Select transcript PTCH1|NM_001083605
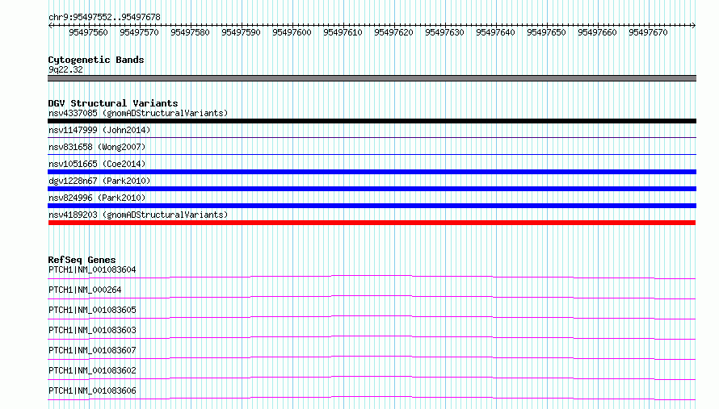 coord(92,310)
